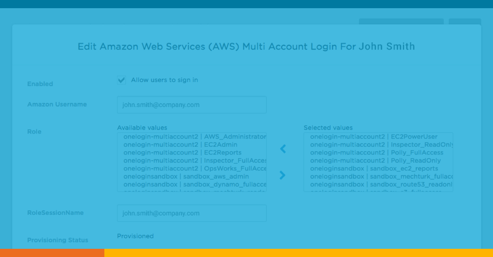Viewport: 493px width, 257px height.
Task: Select Inspector_ReadOnly in Selected values
Action: pos(380,145)
